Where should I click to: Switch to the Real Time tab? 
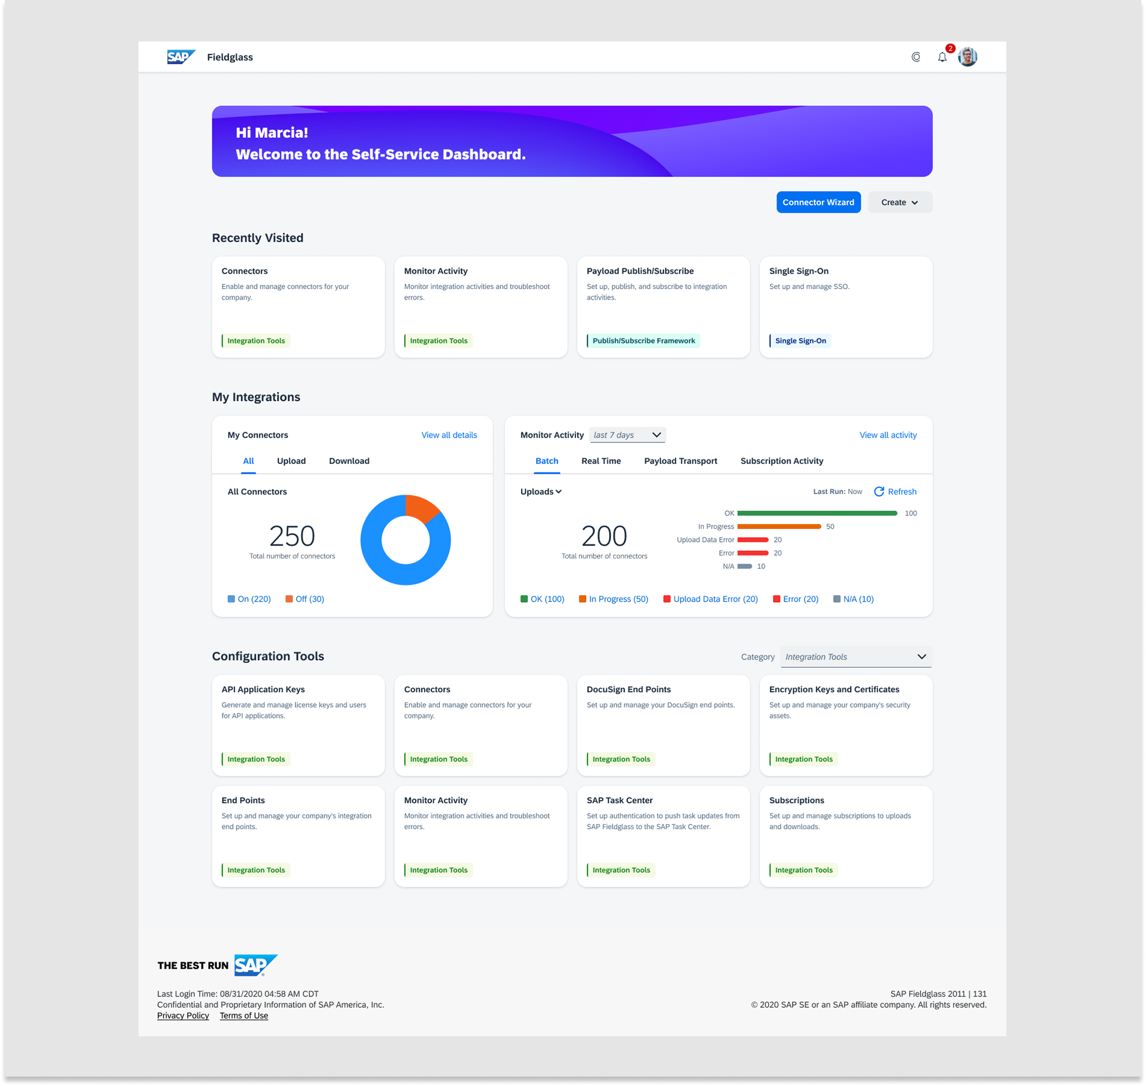(601, 461)
